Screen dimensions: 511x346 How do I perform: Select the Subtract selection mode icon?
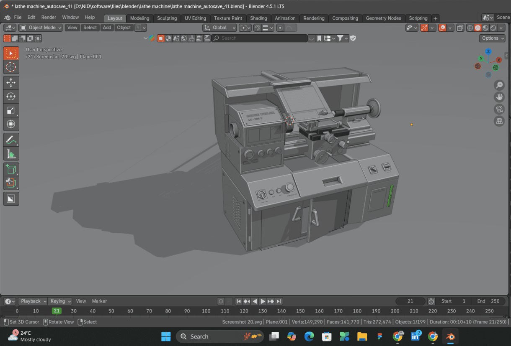[x=23, y=38]
